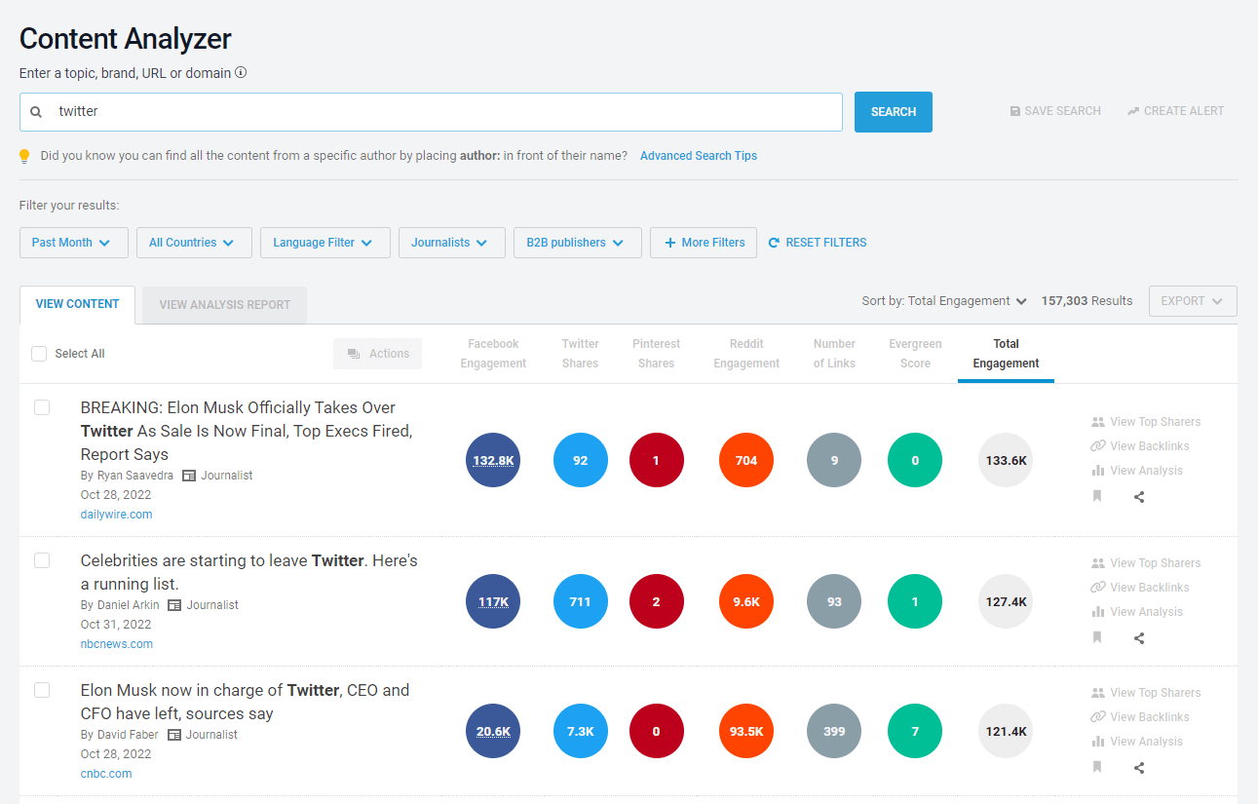Open the Actions menu
The width and height of the screenshot is (1258, 804).
tap(378, 354)
